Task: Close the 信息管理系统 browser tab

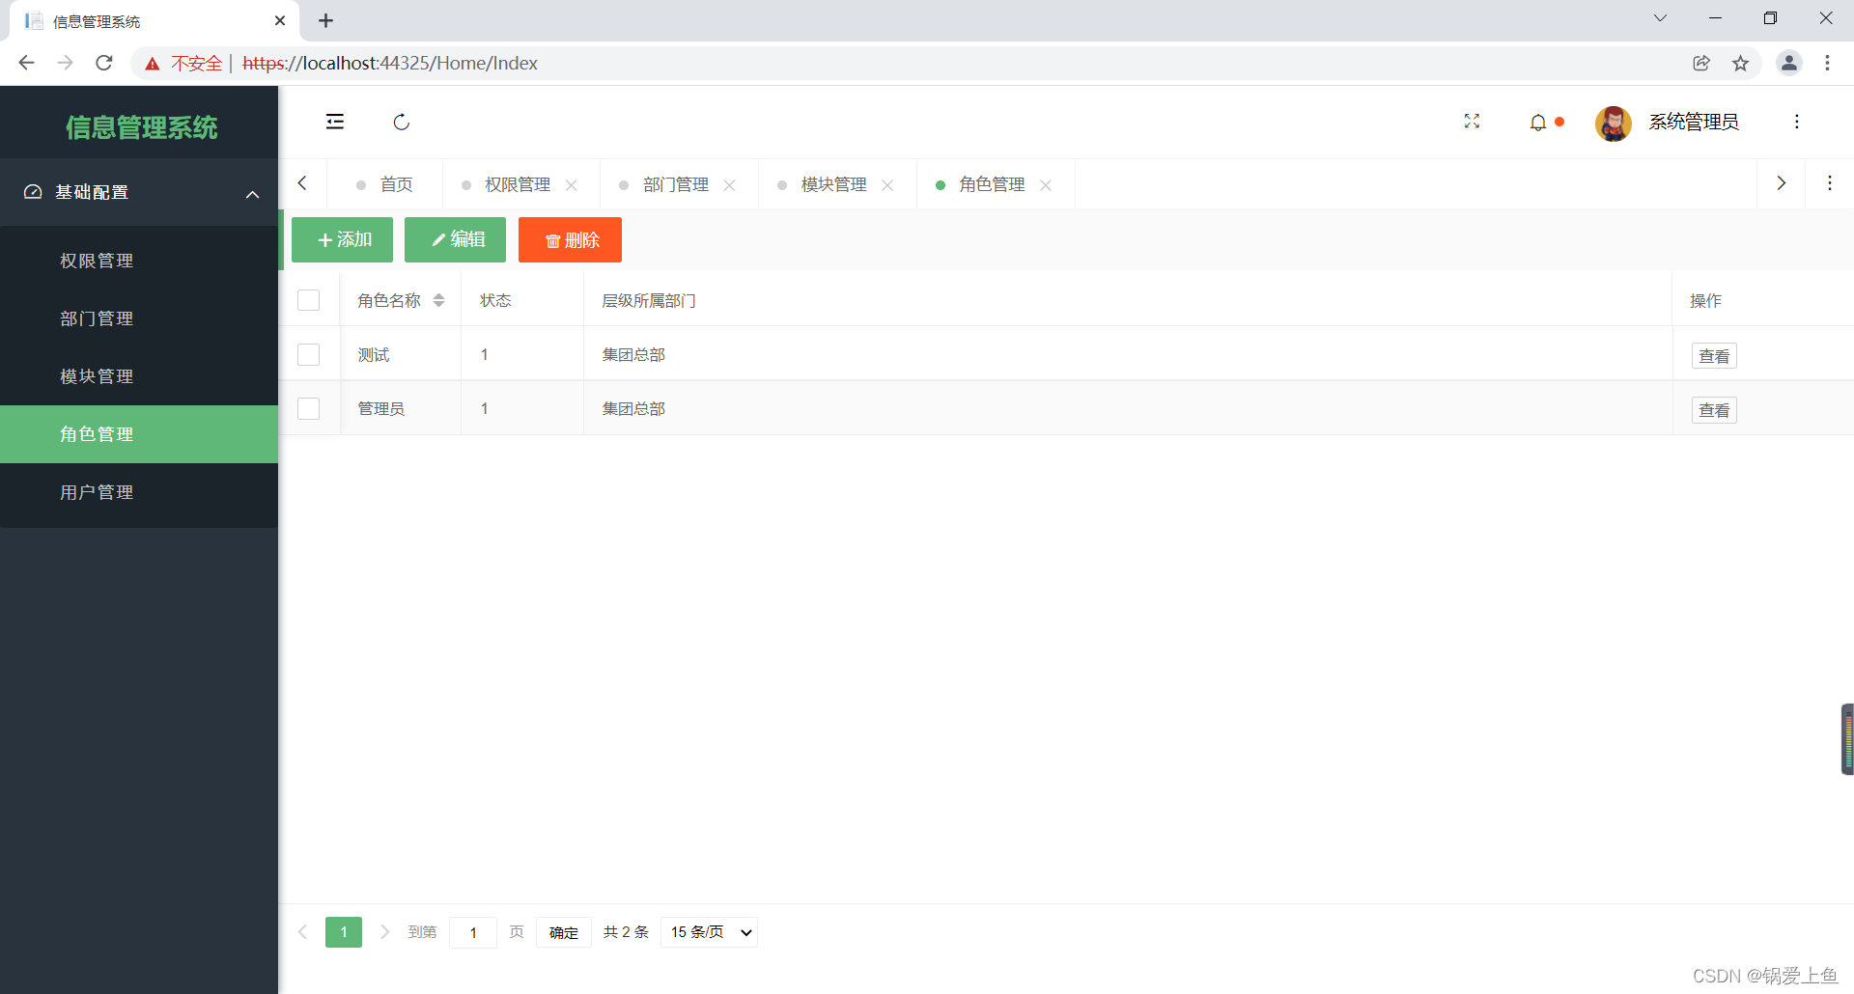Action: [x=280, y=20]
